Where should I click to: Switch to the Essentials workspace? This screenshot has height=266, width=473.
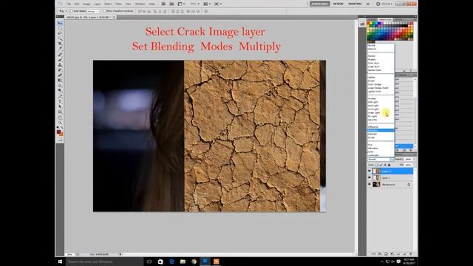click(x=319, y=4)
